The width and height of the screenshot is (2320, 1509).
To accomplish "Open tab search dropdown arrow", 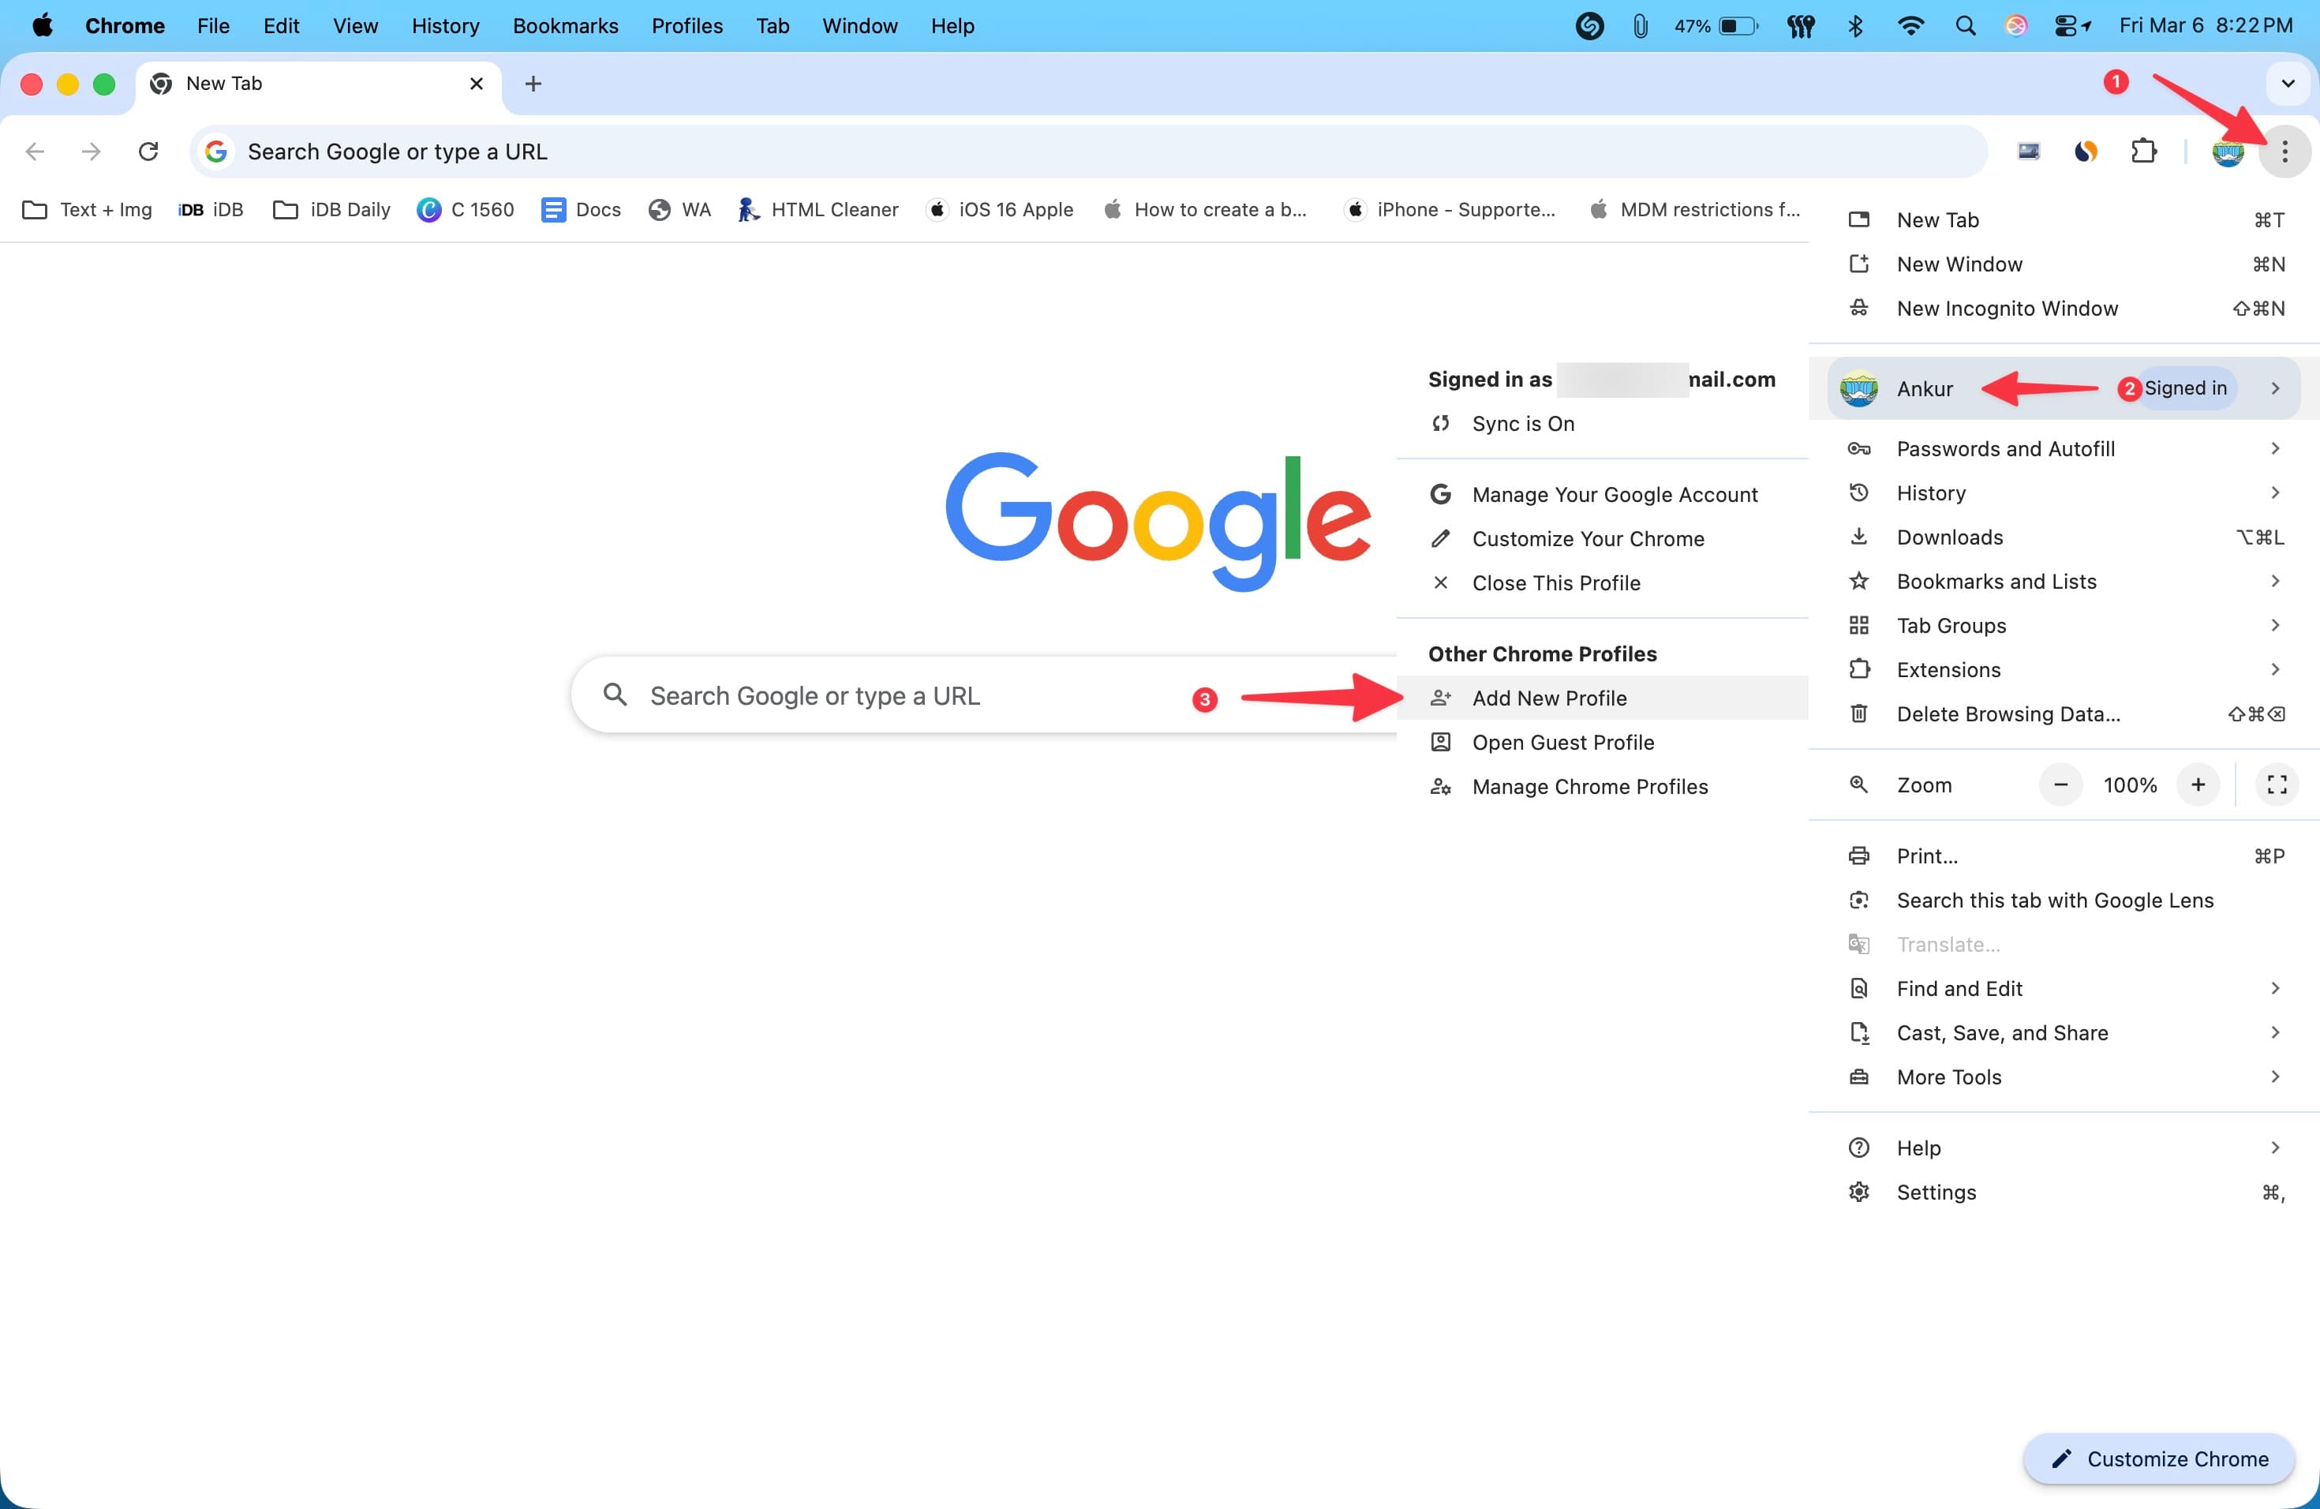I will (x=2288, y=84).
